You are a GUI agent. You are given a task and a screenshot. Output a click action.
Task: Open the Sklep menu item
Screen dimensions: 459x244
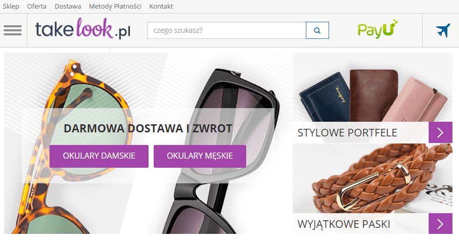11,6
